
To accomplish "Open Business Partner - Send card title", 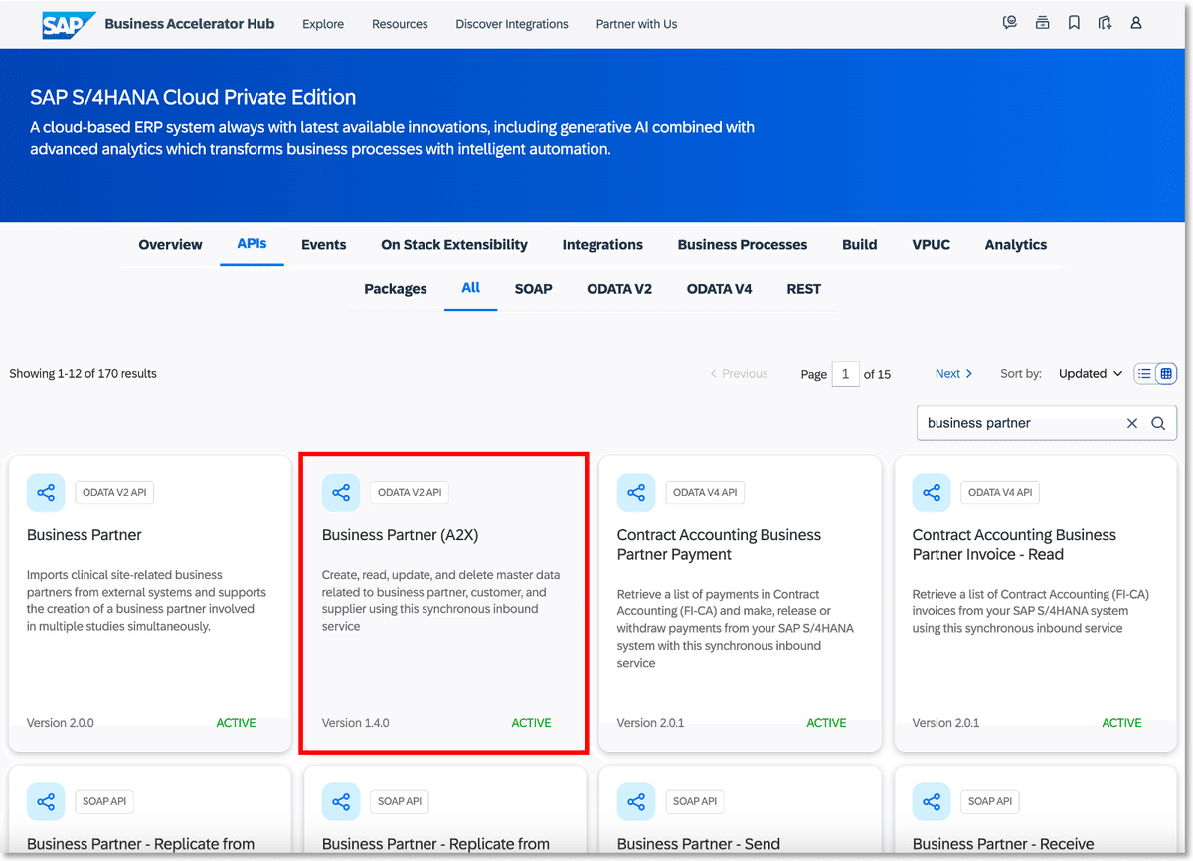I will point(699,844).
